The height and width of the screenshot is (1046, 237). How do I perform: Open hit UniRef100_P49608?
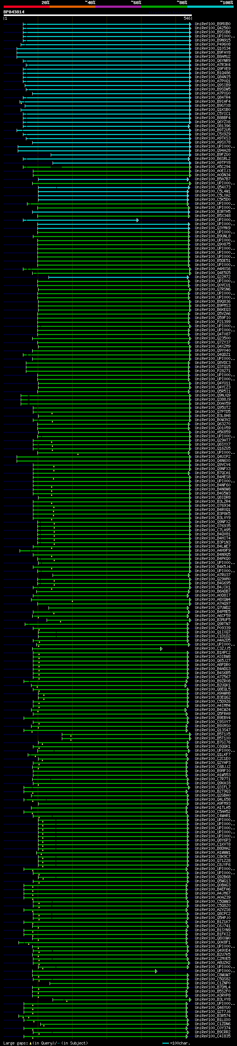pyautogui.click(x=213, y=44)
